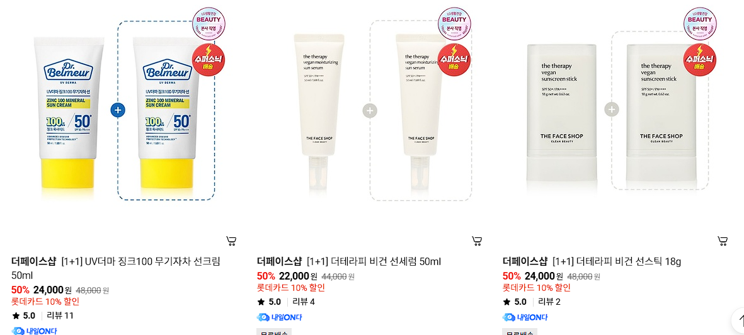Add UV더마 징크100 선크림 to cart
Viewport: 744px width, 335px height.
[231, 241]
